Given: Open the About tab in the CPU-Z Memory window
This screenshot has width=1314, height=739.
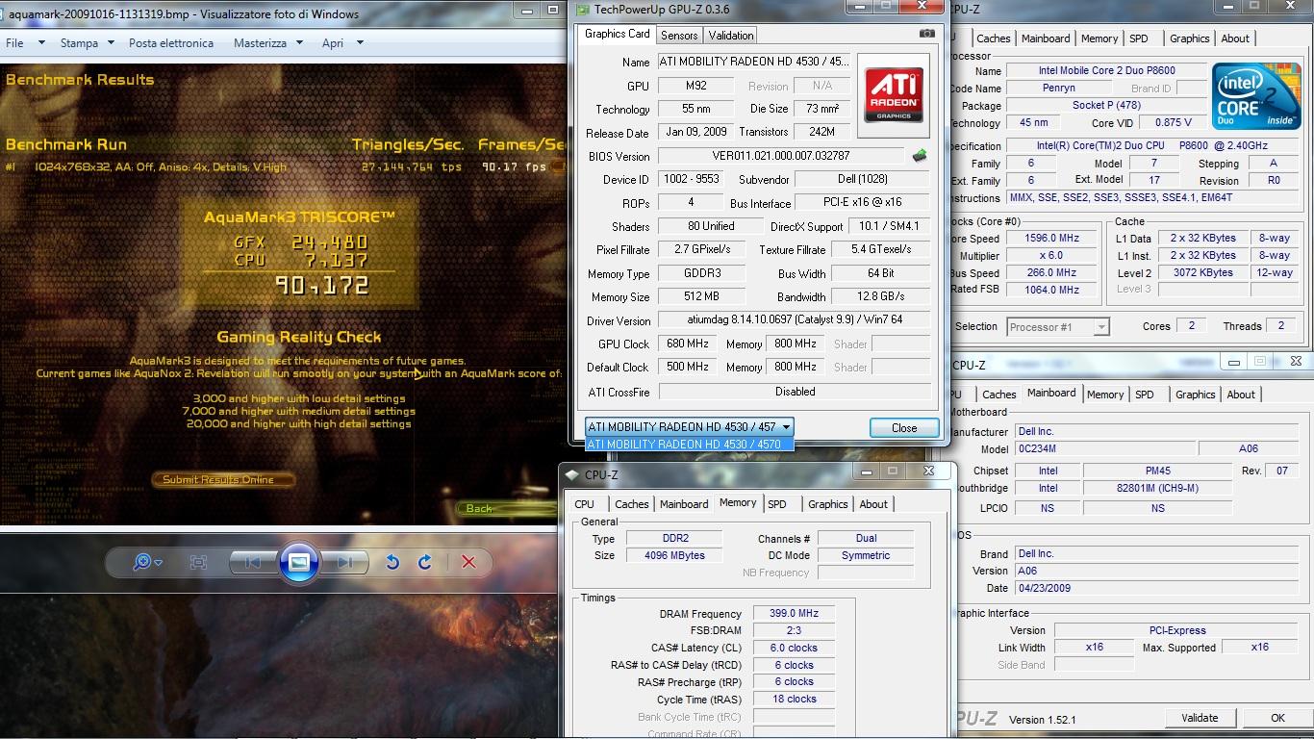Looking at the screenshot, I should pyautogui.click(x=873, y=504).
